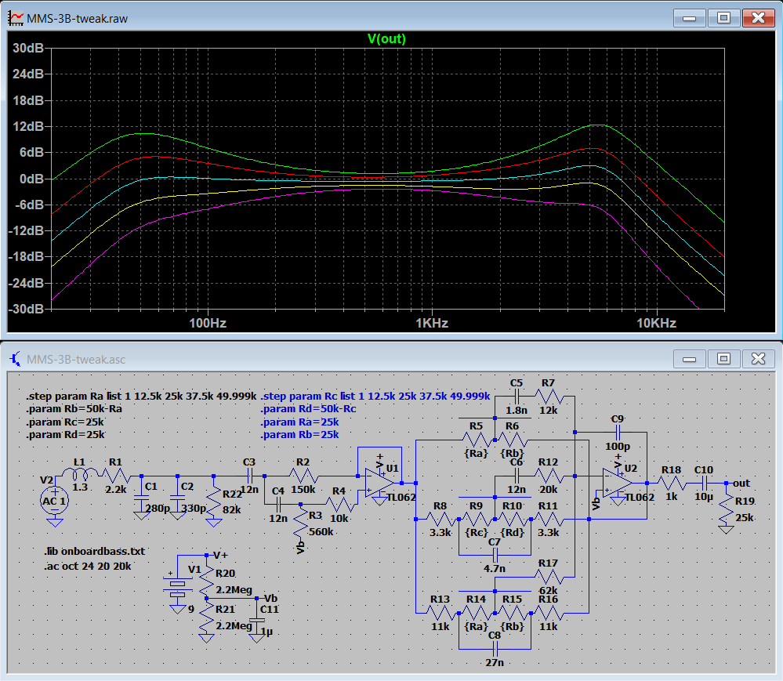This screenshot has height=681, width=783.
Task: Click the '27n' value of C8
Action: (495, 662)
